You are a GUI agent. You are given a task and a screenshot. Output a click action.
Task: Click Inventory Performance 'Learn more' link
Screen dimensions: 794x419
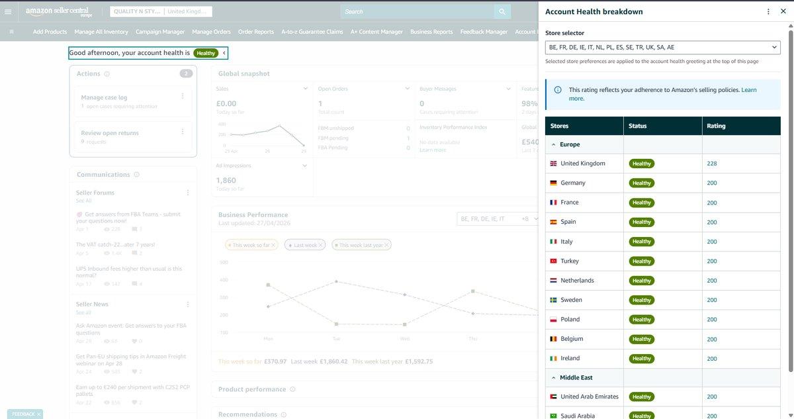tap(433, 150)
